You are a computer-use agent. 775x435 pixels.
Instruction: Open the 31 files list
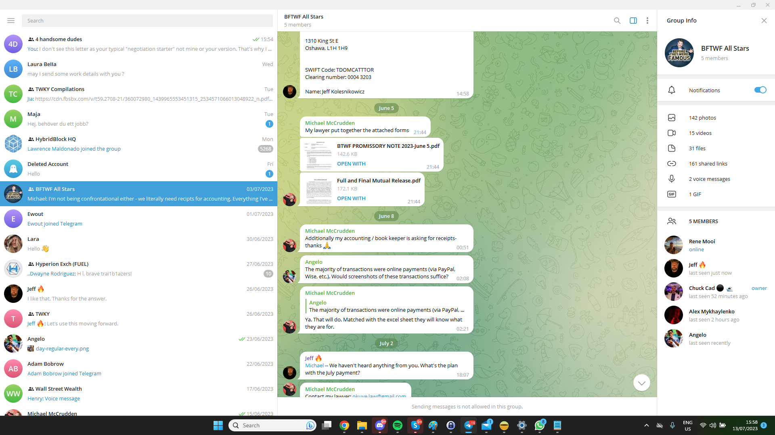point(697,148)
